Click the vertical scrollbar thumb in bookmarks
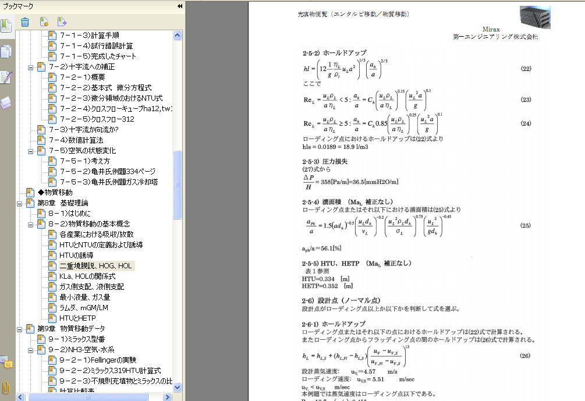This screenshot has width=585, height=401. (x=177, y=184)
